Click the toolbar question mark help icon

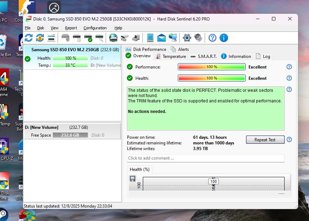(212, 38)
